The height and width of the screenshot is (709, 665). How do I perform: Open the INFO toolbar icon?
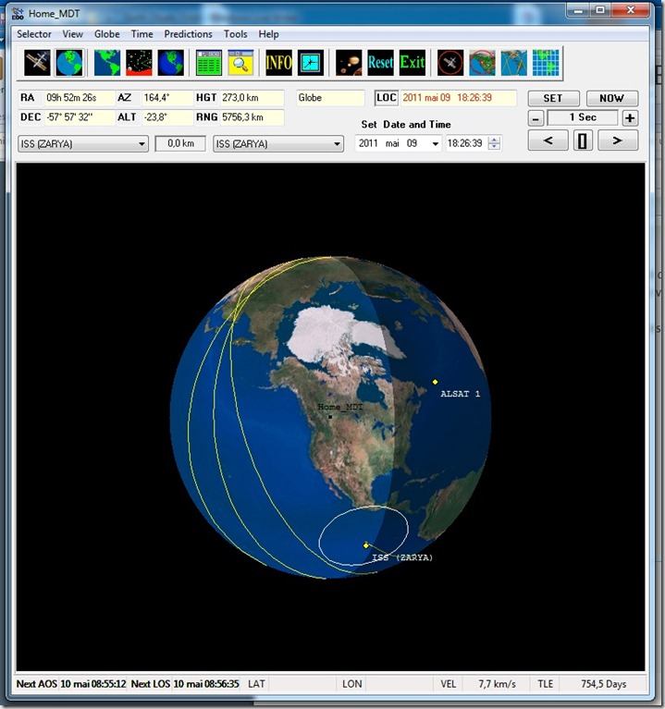(278, 62)
